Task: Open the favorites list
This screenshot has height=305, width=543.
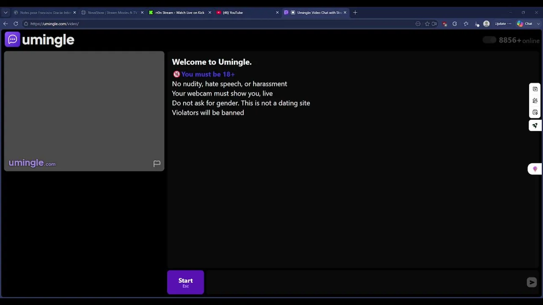Action: (x=466, y=24)
